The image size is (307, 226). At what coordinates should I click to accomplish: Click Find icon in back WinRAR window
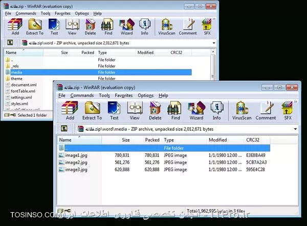(x=108, y=27)
